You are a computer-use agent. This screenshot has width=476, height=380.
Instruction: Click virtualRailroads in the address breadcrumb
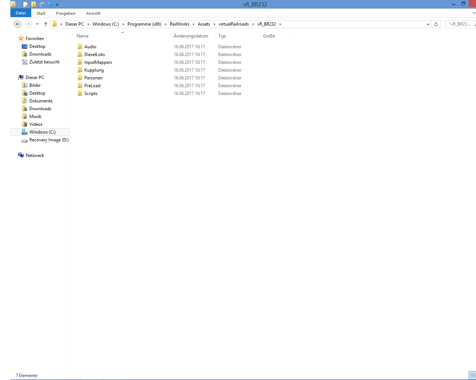click(234, 24)
